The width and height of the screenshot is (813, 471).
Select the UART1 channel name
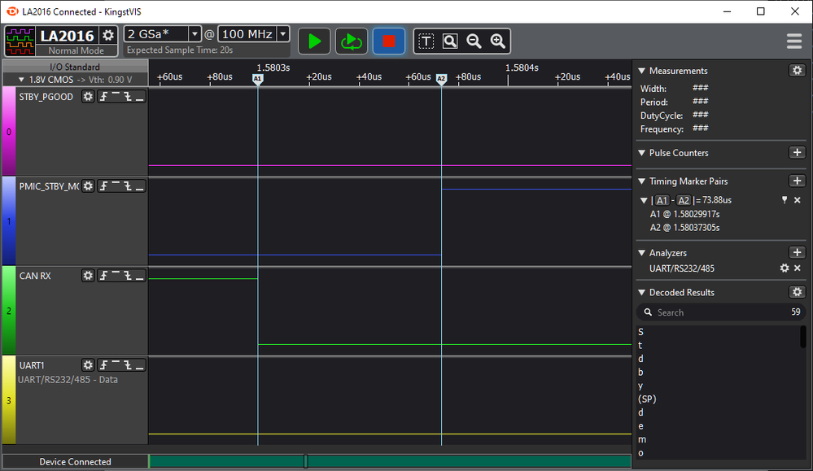click(32, 365)
